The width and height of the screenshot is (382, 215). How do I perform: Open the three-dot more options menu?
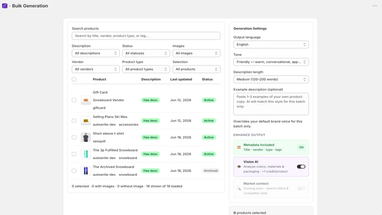[x=375, y=6]
